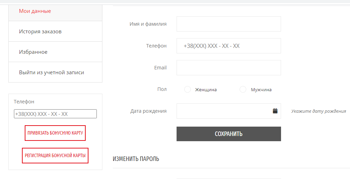Click into the Email input field
The width and height of the screenshot is (350, 179).
pos(228,68)
